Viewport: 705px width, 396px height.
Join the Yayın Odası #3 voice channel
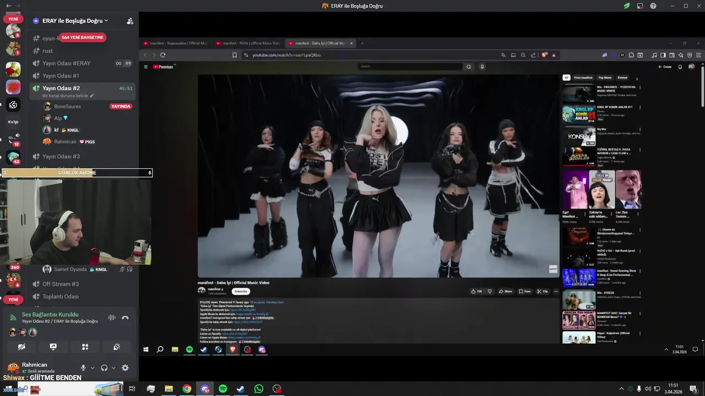[x=83, y=156]
